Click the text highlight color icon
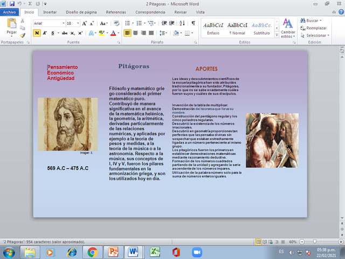Screen dimensions: 345x259 pyautogui.click(x=102, y=33)
